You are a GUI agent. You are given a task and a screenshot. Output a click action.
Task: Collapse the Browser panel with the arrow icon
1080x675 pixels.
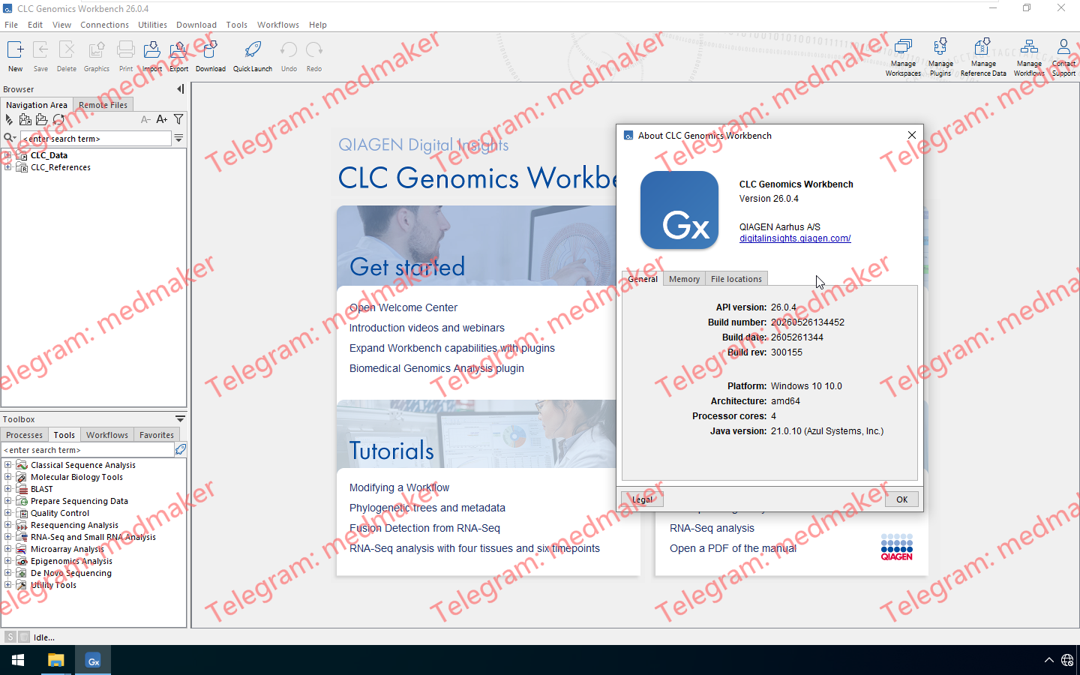180,89
